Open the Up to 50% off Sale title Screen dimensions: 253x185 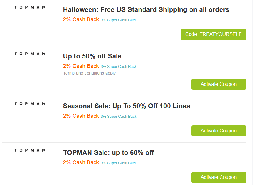tap(92, 56)
